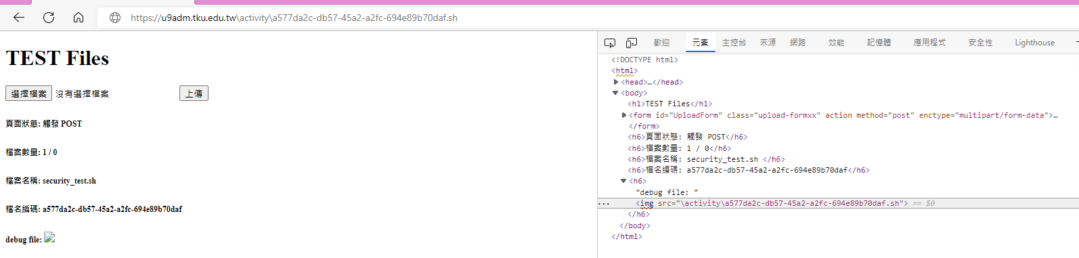The height and width of the screenshot is (258, 1079).
Task: Click the 檔案名稱: security_test.sh text on page
Action: (x=51, y=181)
